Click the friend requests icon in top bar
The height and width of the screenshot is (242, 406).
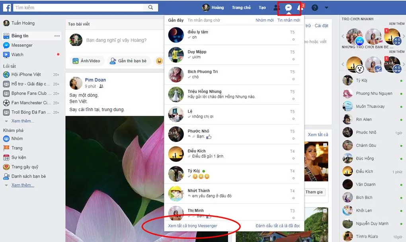coord(276,7)
